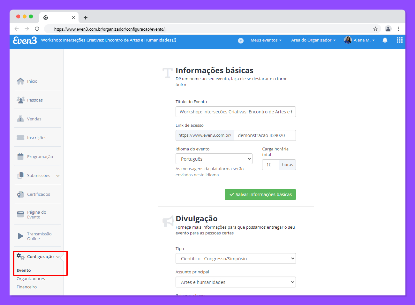Click the Pessoas people icon
The height and width of the screenshot is (305, 415).
click(21, 100)
